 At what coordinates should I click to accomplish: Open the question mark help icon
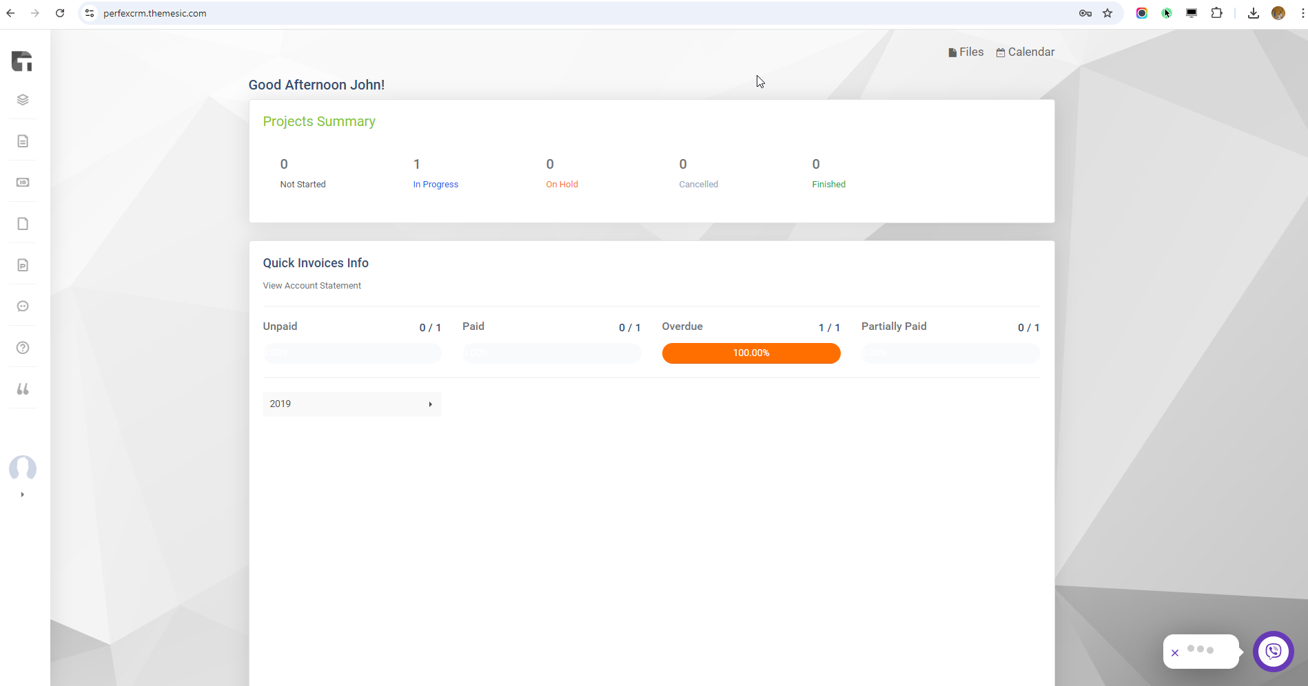coord(23,348)
